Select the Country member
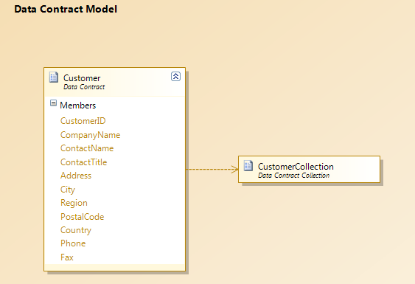 click(x=76, y=230)
